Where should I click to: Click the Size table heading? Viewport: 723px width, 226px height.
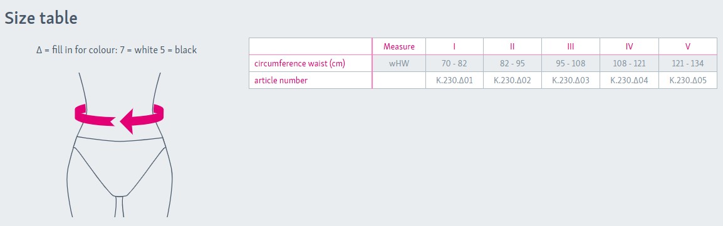pyautogui.click(x=41, y=18)
